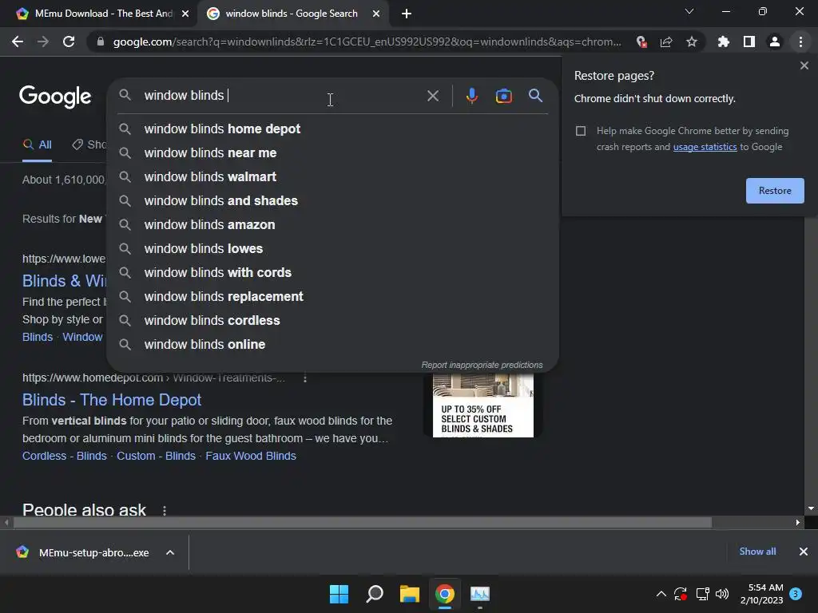Open Chrome's three-dot menu

coord(800,42)
